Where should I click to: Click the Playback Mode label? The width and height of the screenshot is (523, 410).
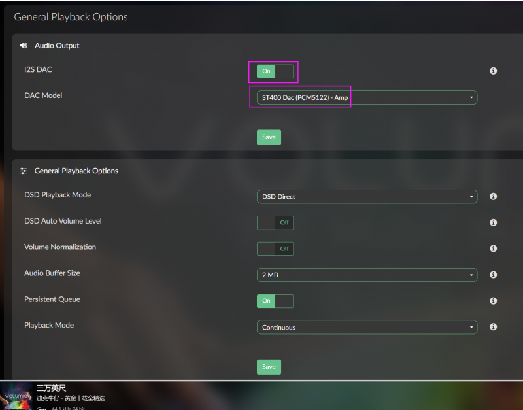49,325
